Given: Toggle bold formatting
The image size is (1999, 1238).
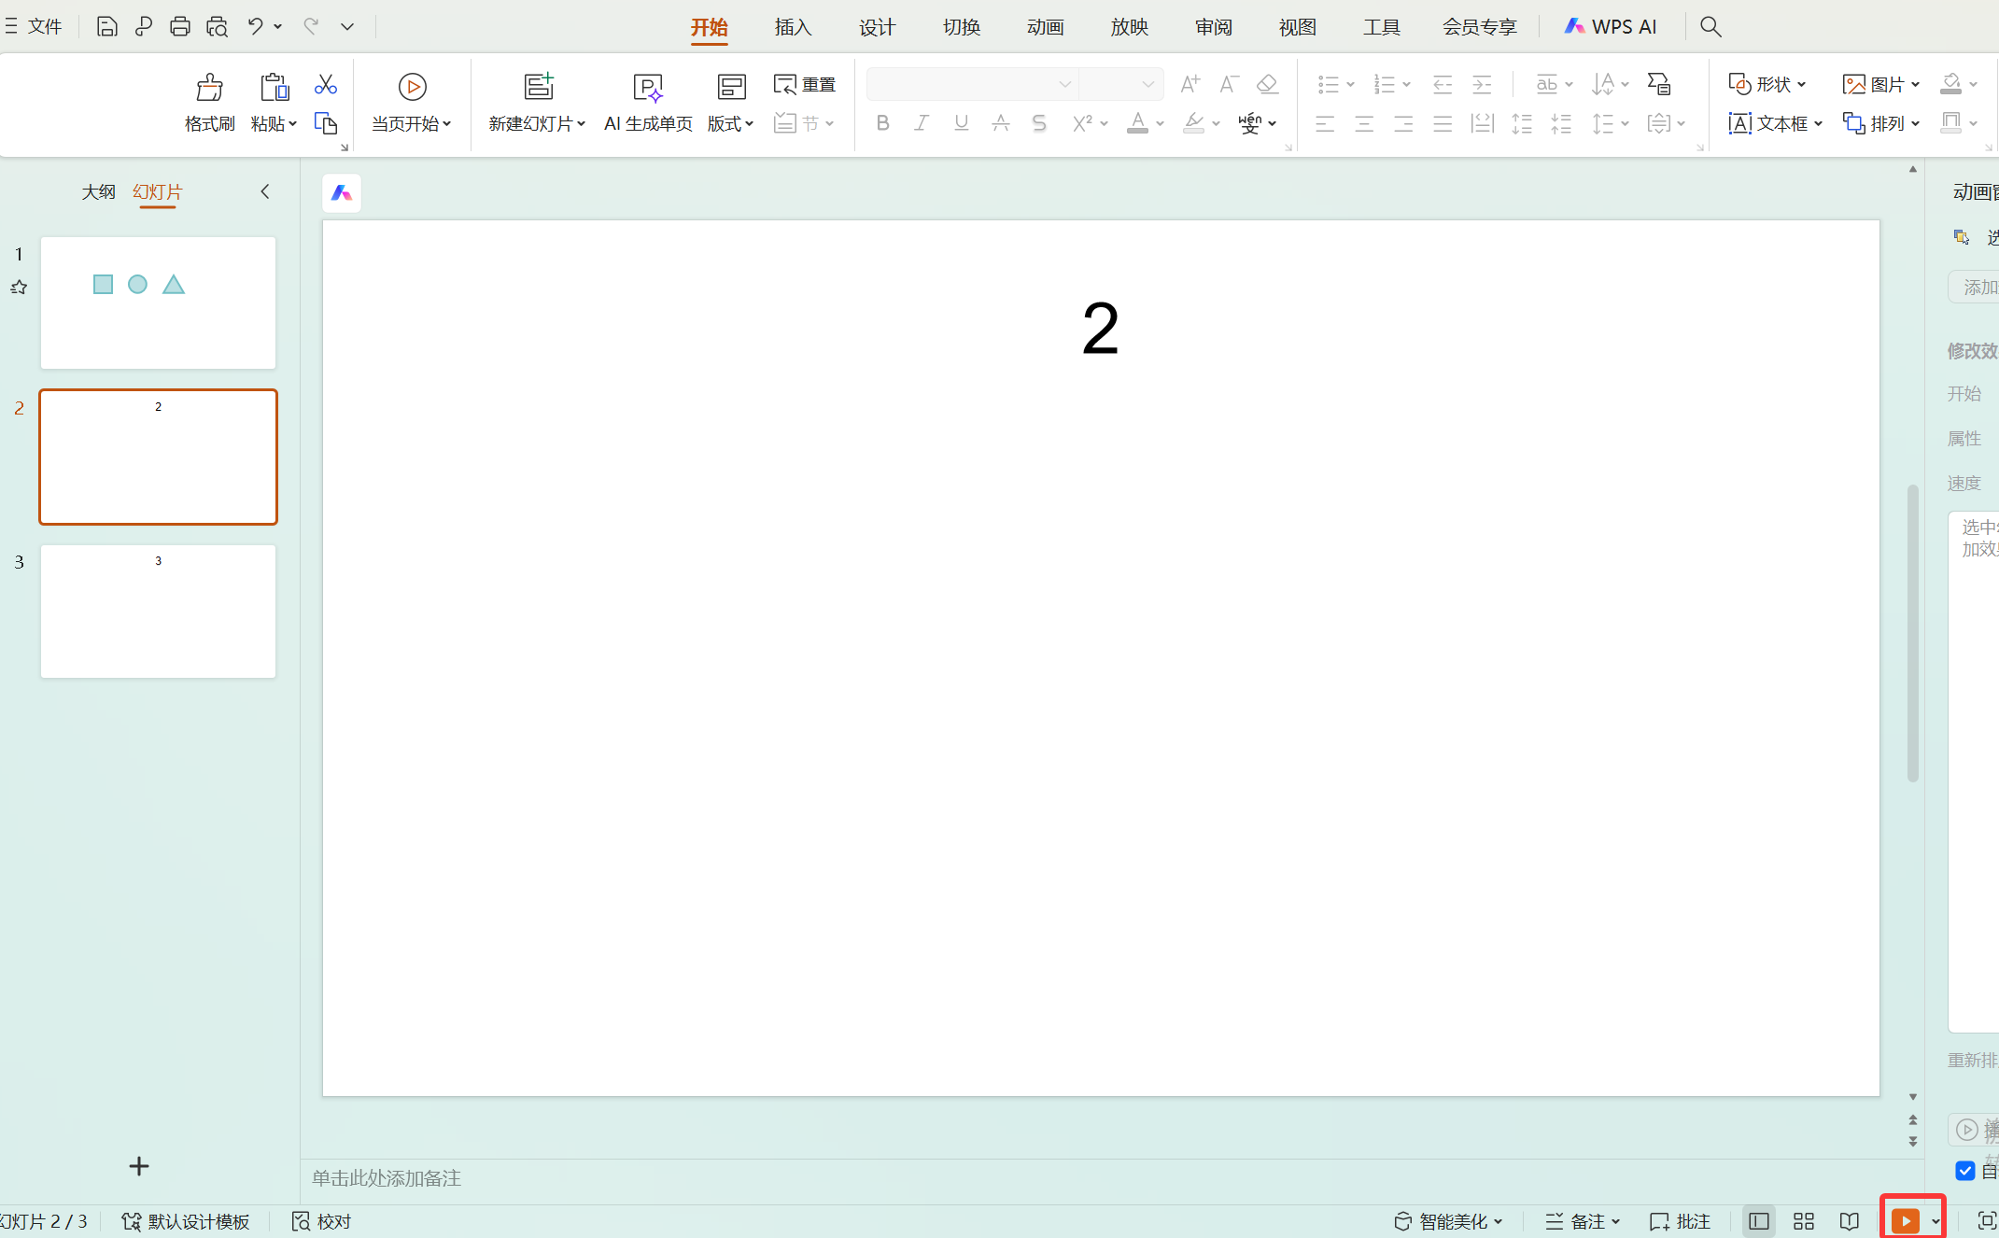Looking at the screenshot, I should pyautogui.click(x=882, y=123).
